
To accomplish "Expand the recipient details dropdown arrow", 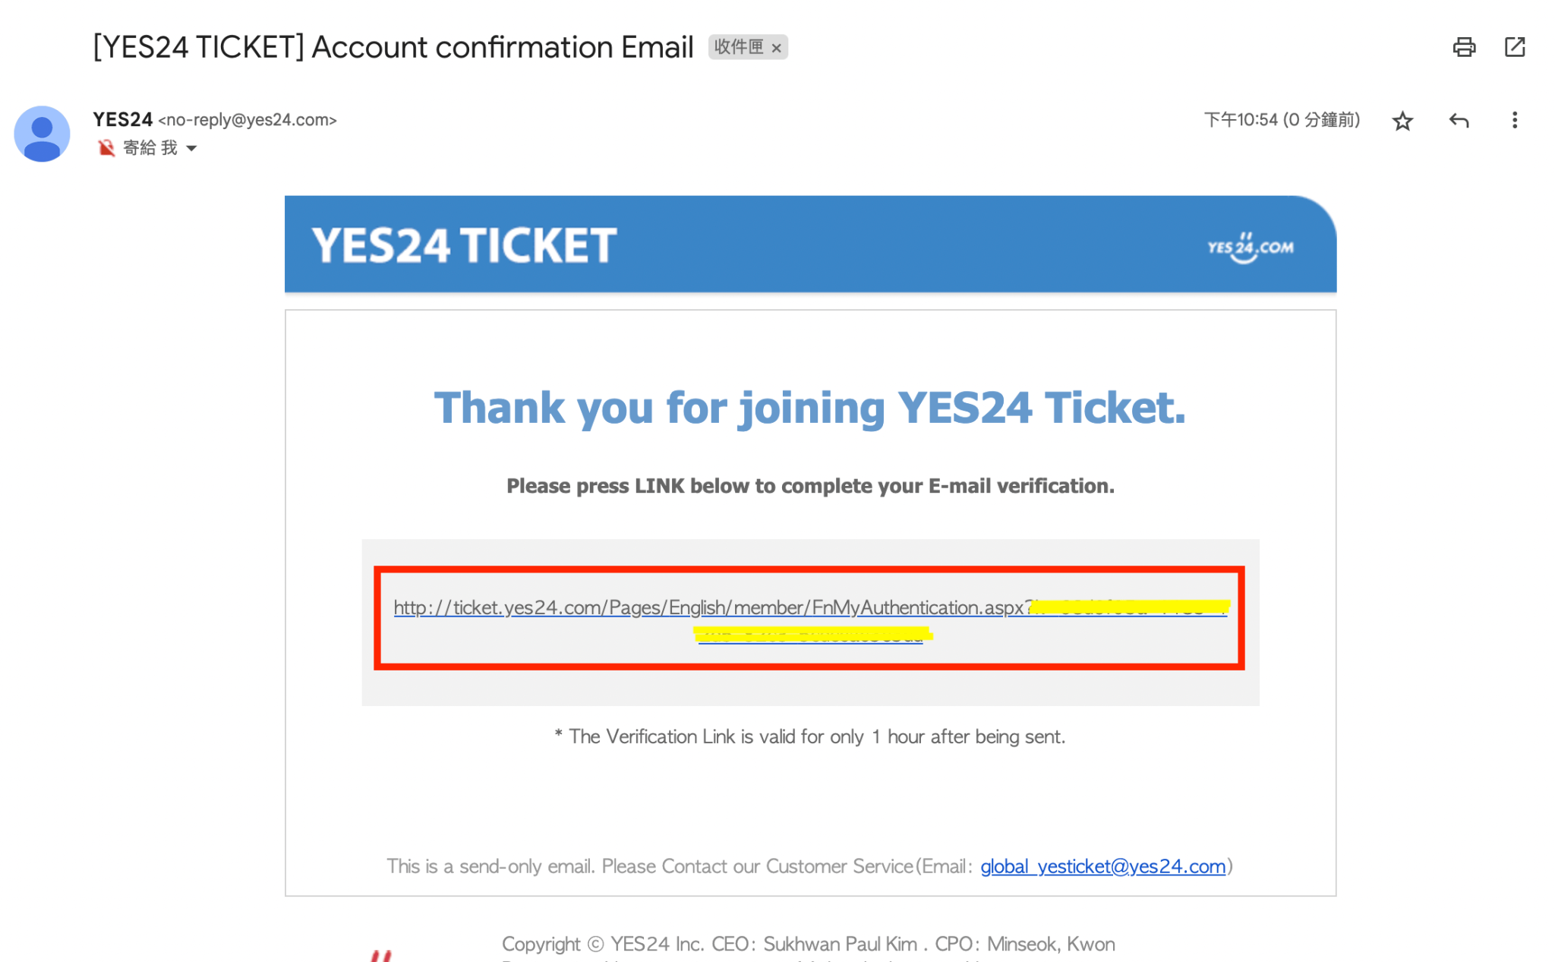I will point(191,148).
